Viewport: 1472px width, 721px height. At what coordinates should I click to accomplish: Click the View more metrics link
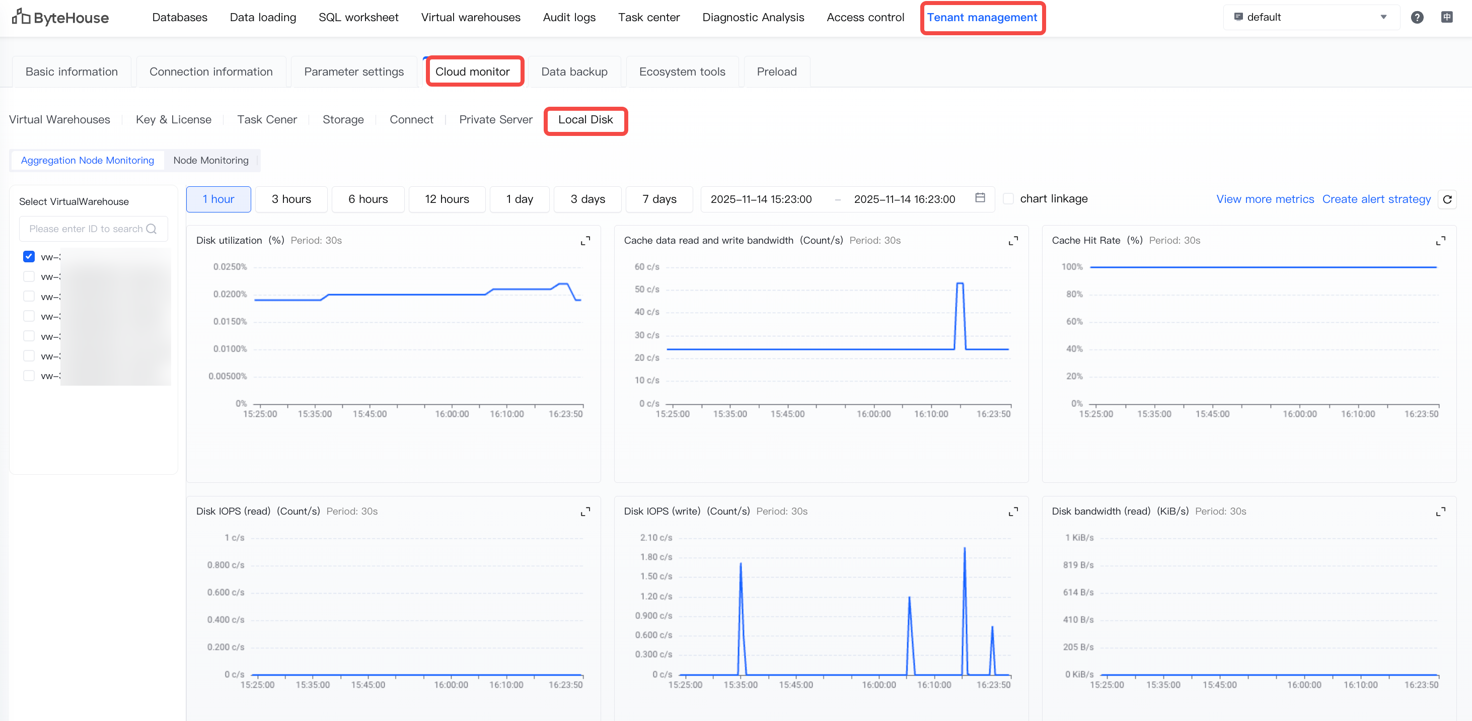tap(1265, 199)
